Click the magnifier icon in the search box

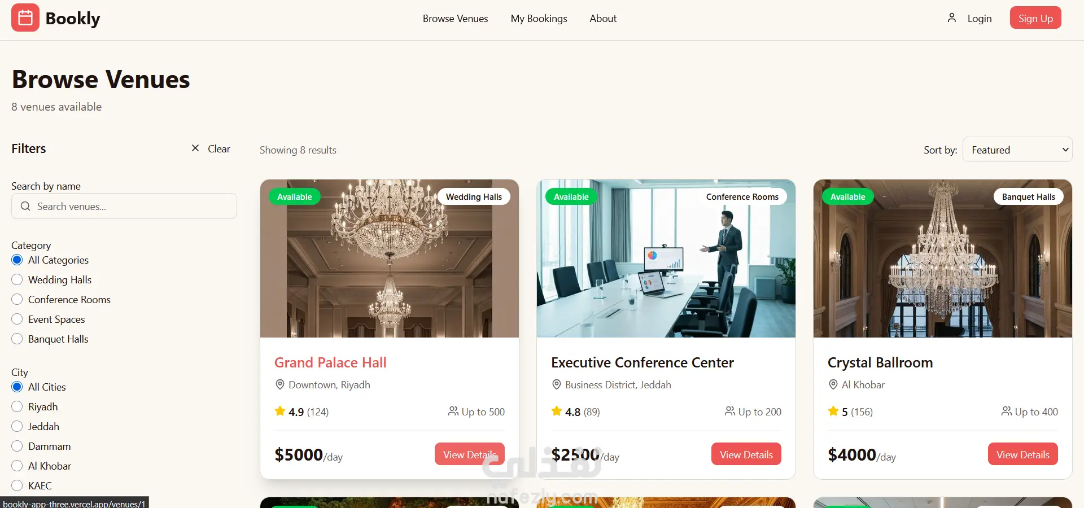point(25,207)
